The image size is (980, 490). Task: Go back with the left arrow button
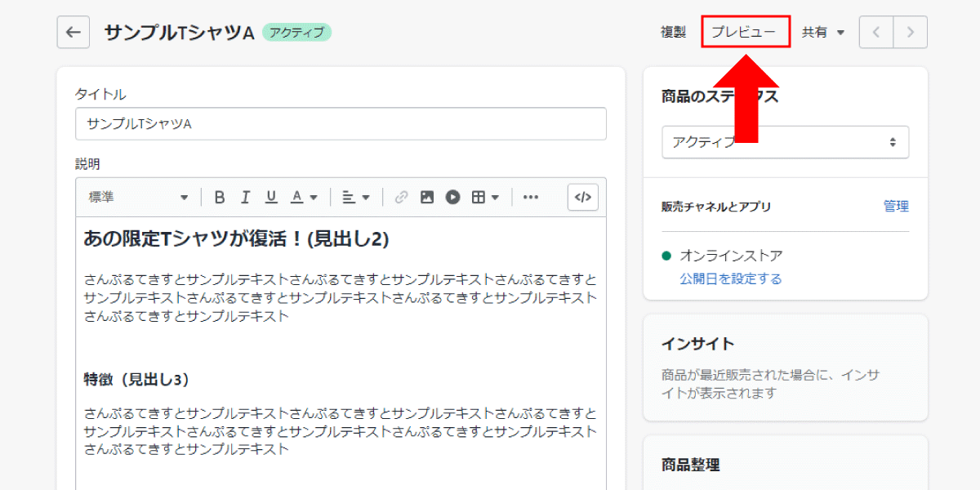tap(73, 33)
